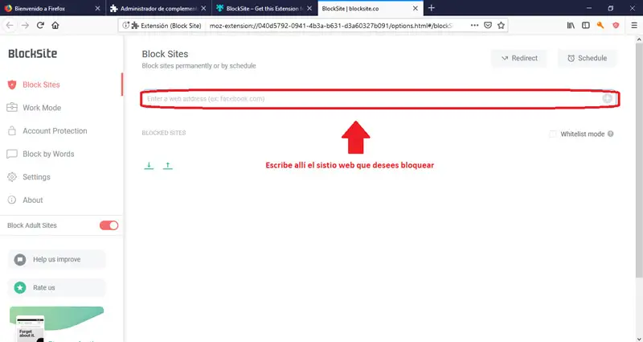
Task: Open the Firefox hamburger menu
Action: point(634,26)
